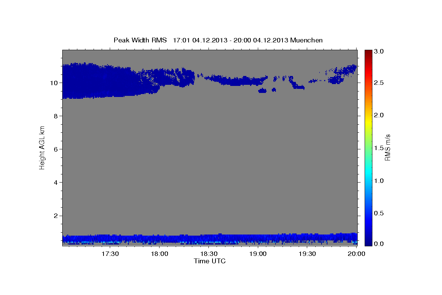Click the '19:00' time axis label
Viewport: 442px width, 295px height.
258,254
